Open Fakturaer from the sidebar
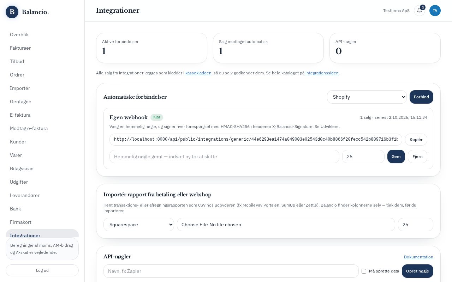This screenshot has height=282, width=452. (42, 48)
